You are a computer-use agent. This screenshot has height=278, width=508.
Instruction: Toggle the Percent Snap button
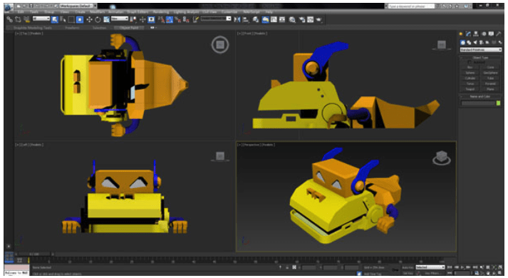click(x=177, y=20)
